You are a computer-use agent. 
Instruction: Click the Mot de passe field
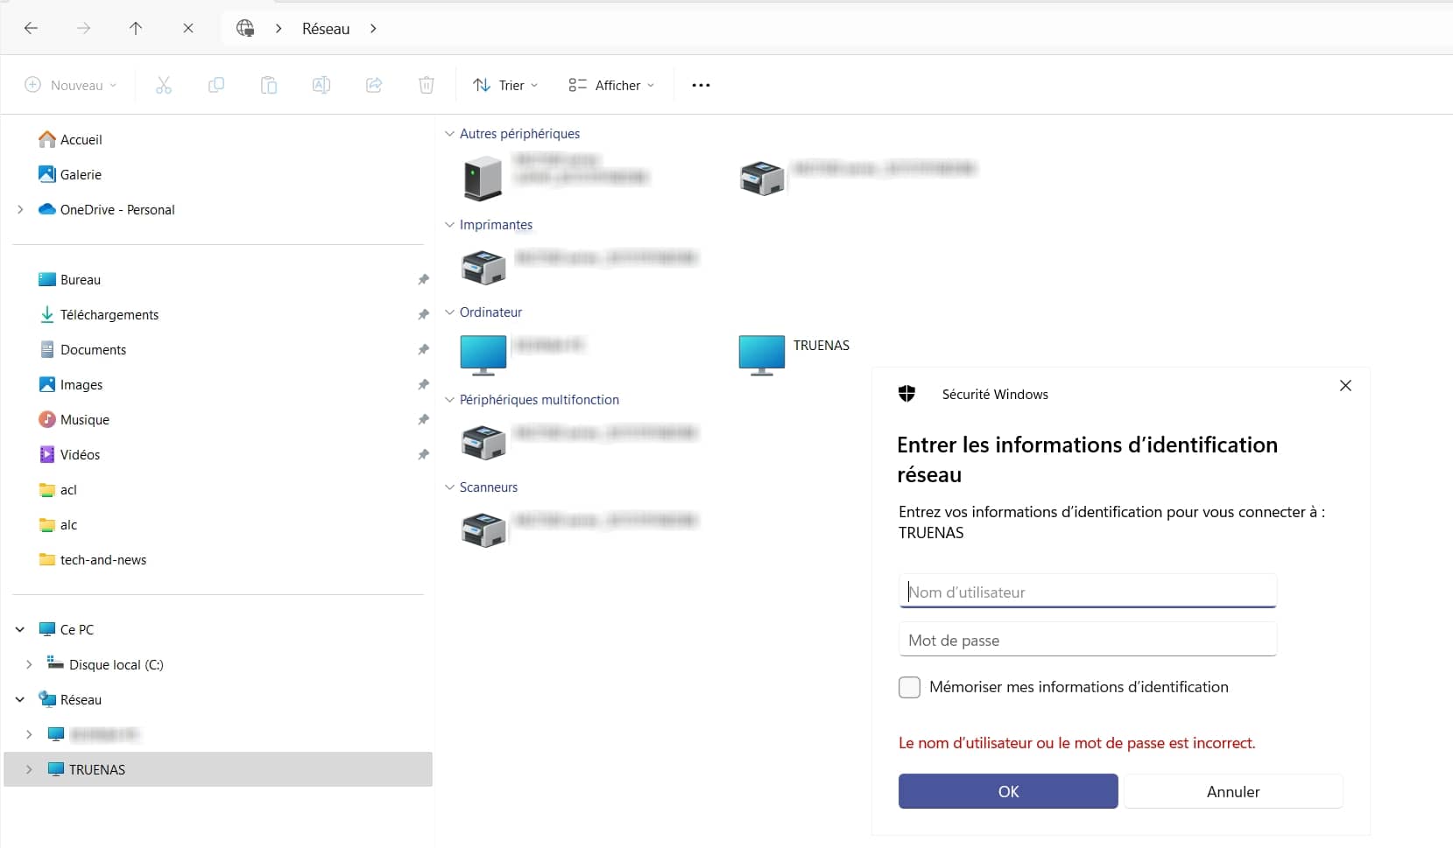point(1087,640)
